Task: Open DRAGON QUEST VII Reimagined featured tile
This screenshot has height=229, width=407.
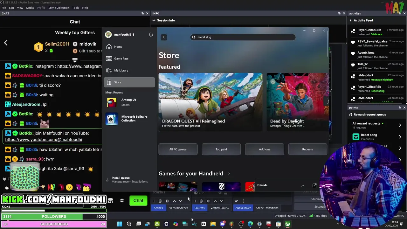Action: tap(210, 102)
